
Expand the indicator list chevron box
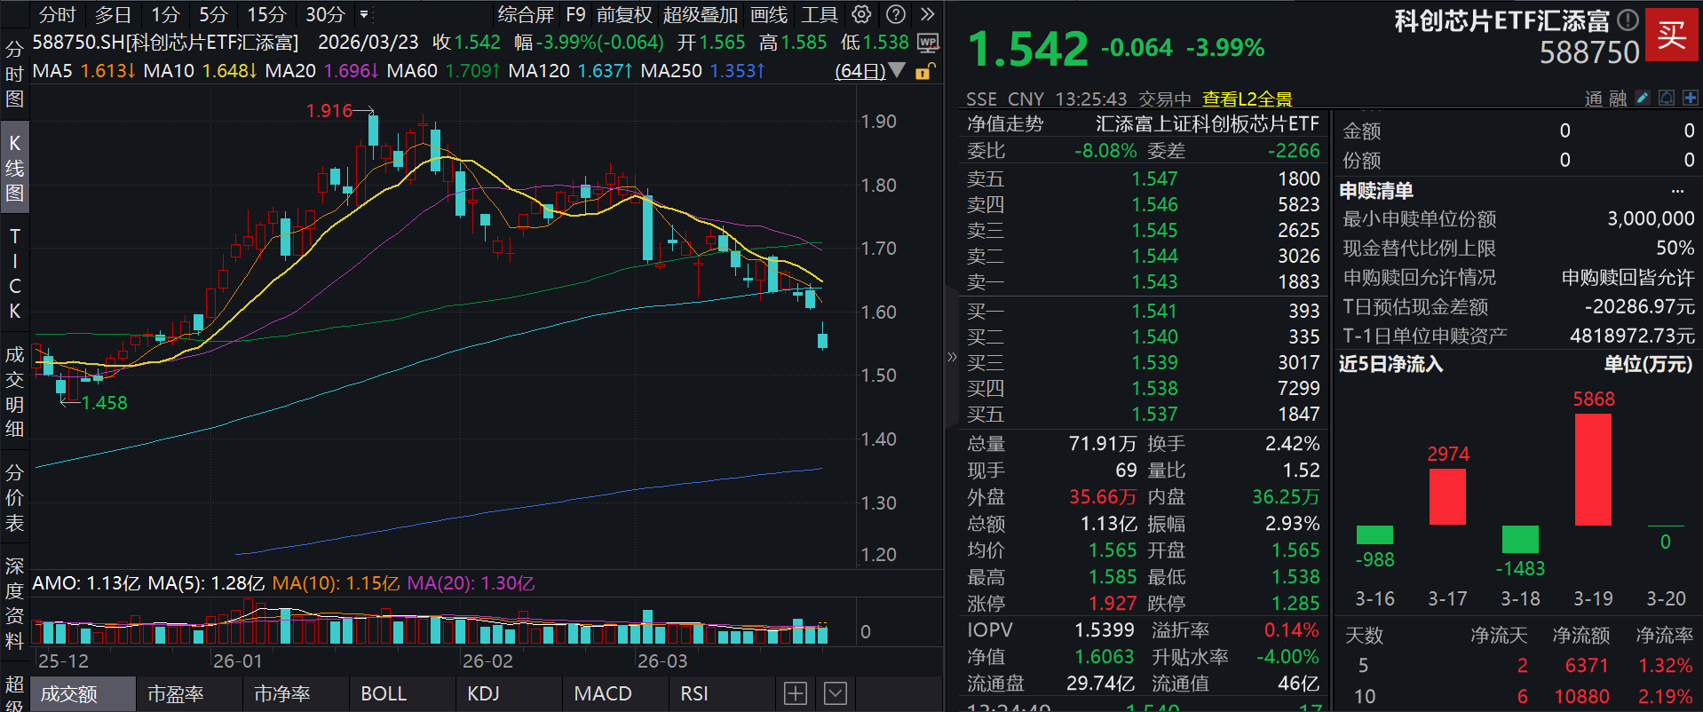[x=836, y=693]
